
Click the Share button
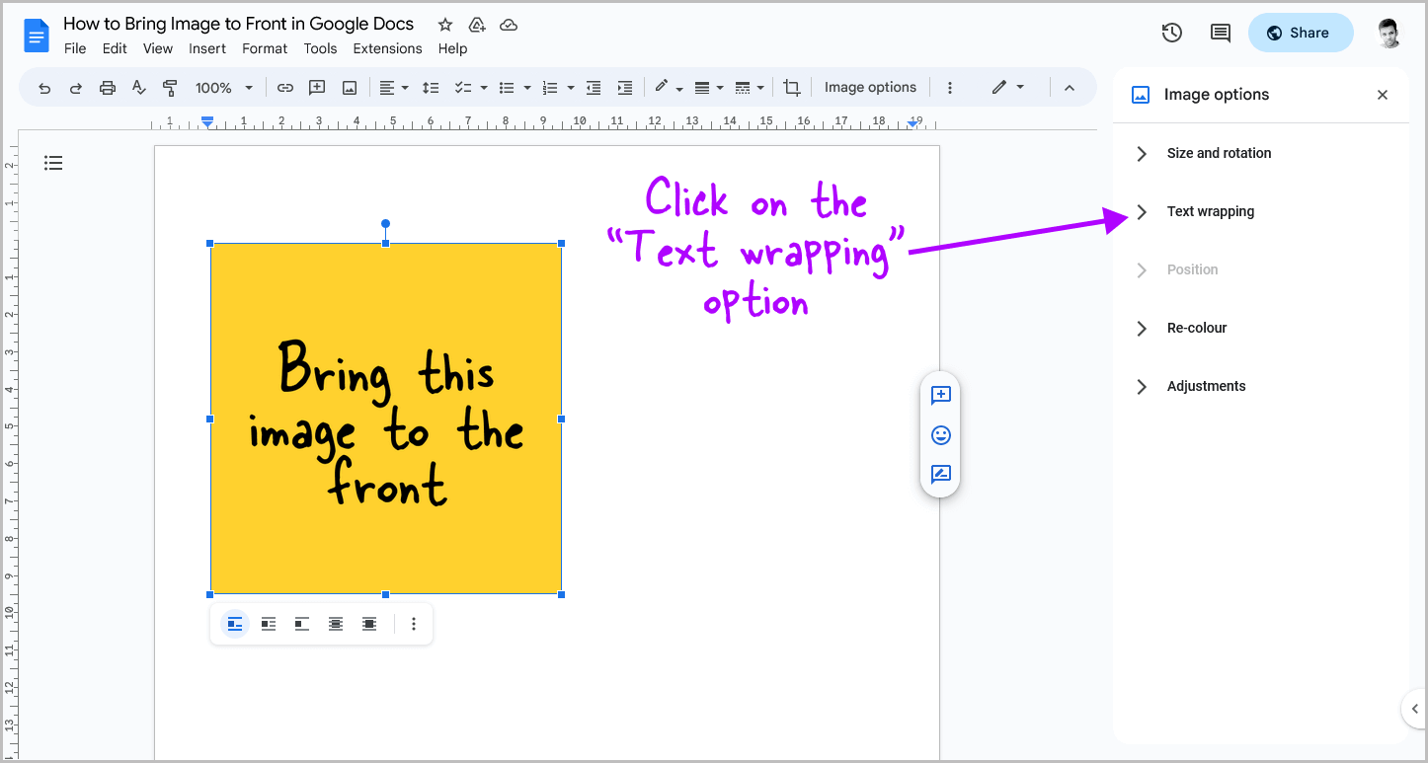coord(1301,33)
